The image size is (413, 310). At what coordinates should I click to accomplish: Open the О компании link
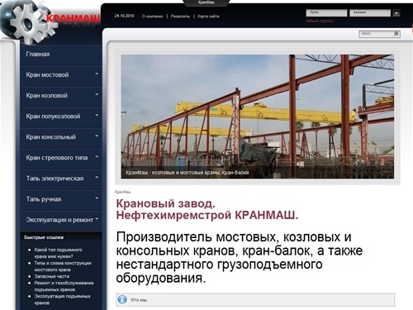point(152,17)
